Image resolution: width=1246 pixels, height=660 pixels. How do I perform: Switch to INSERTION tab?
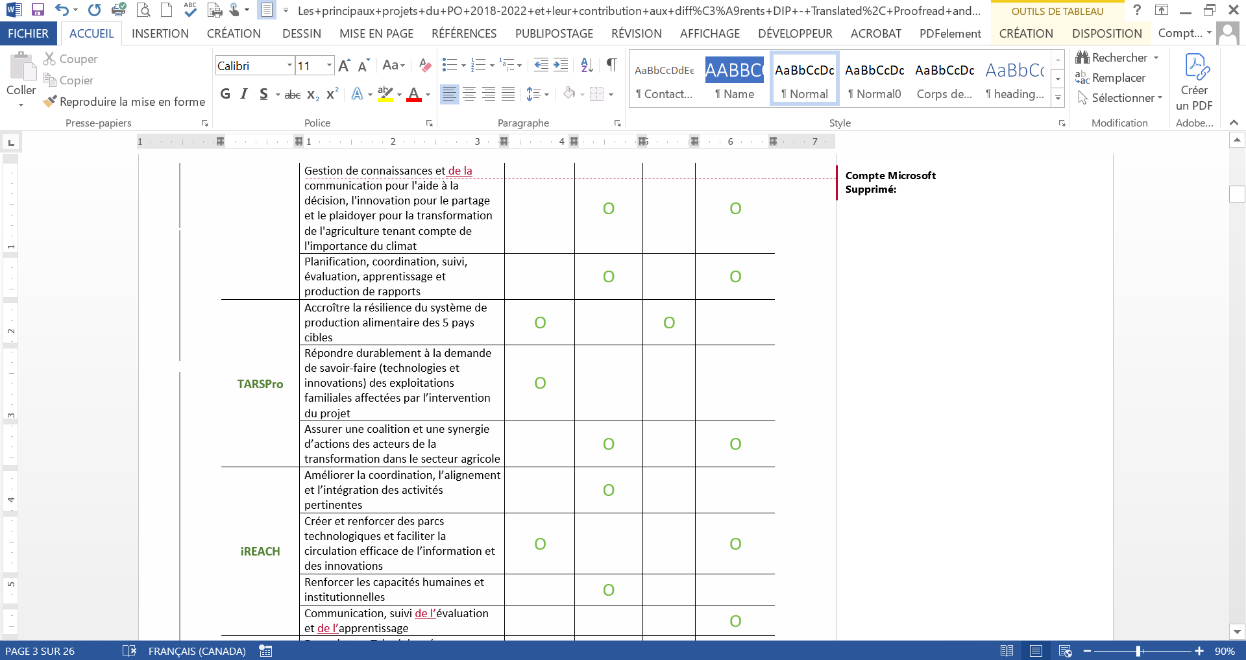click(x=160, y=34)
